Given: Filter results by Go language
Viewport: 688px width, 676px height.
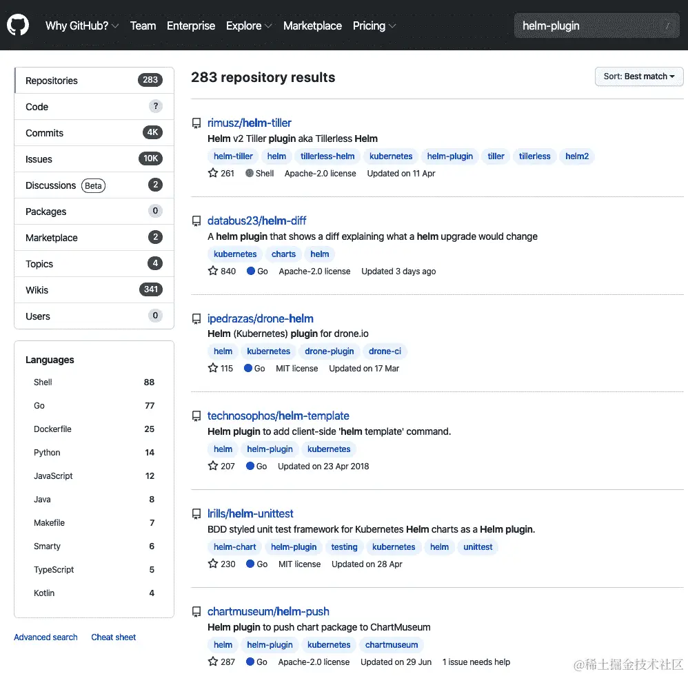Looking at the screenshot, I should pyautogui.click(x=94, y=405).
